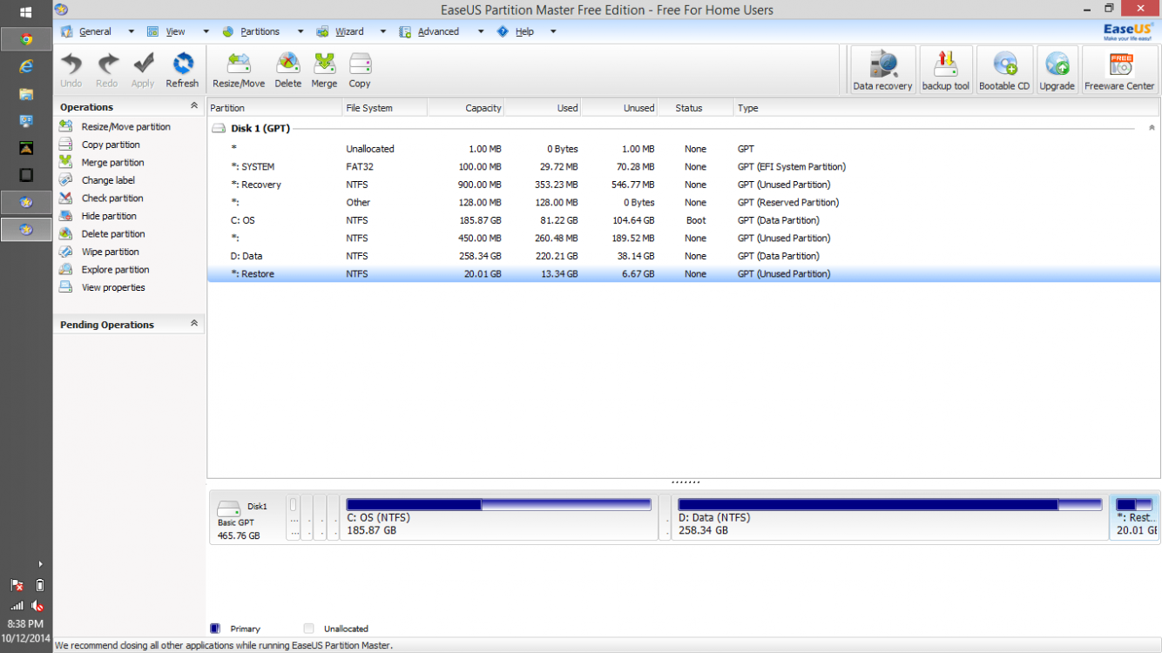
Task: Open the dropdown arrow beside Advanced
Action: [x=479, y=31]
